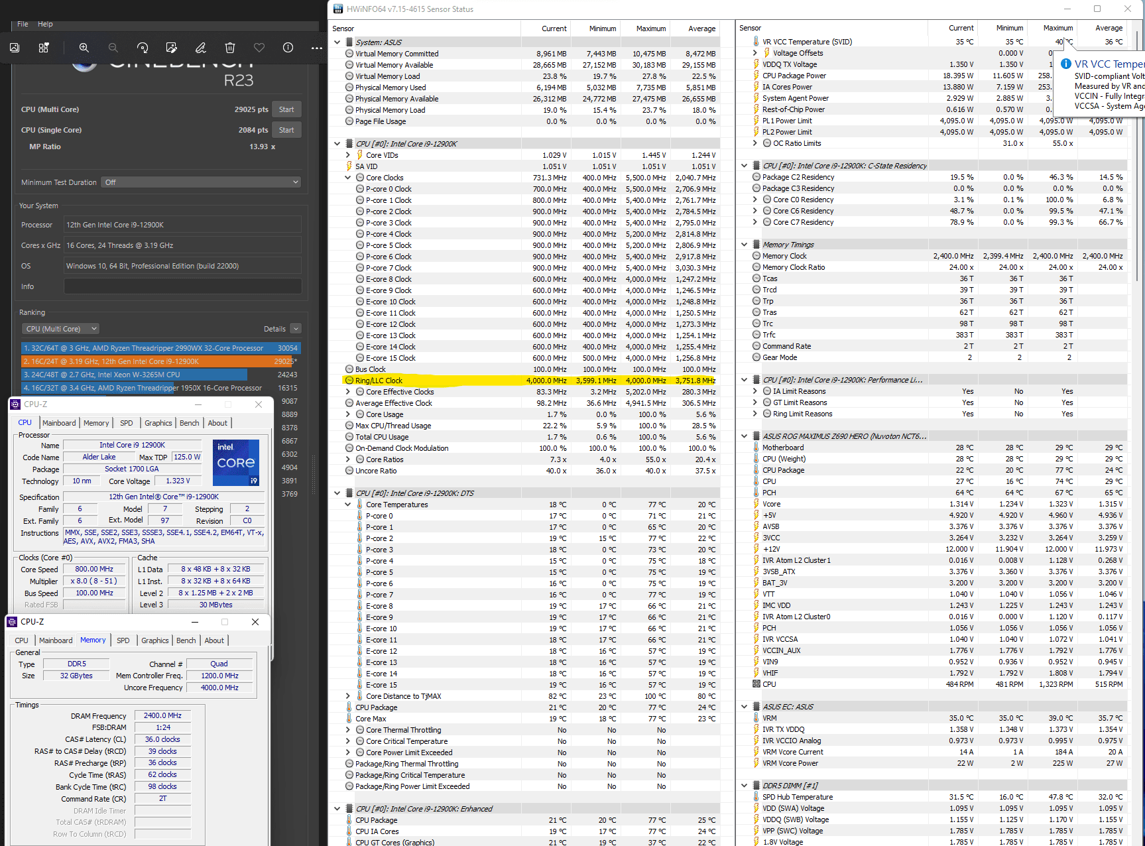The height and width of the screenshot is (846, 1145).
Task: Open the Minimum Test Duration dropdown
Action: 202,182
